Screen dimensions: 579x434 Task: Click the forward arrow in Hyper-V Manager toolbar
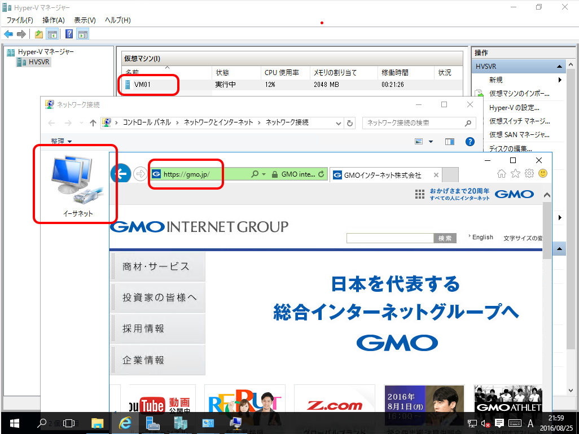(x=21, y=34)
